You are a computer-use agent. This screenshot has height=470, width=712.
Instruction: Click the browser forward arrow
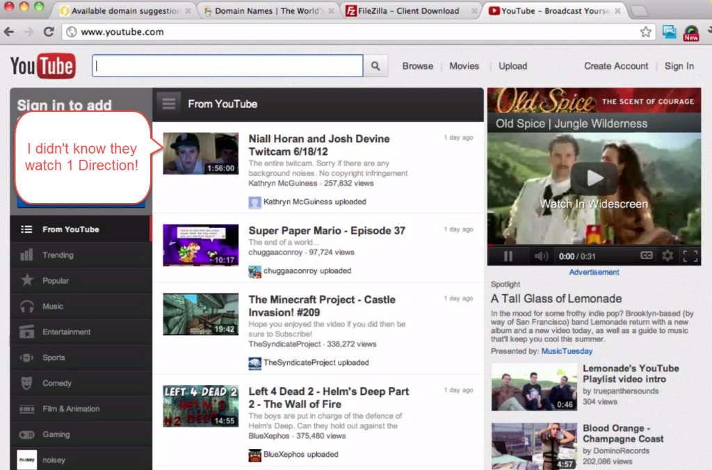click(x=29, y=32)
